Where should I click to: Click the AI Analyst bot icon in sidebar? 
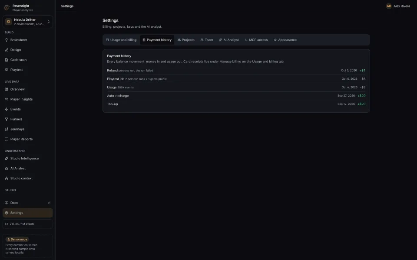click(x=7, y=169)
